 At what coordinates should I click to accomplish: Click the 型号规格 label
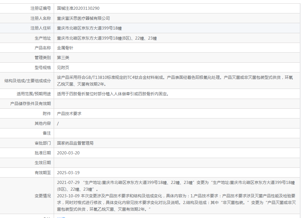(43, 68)
